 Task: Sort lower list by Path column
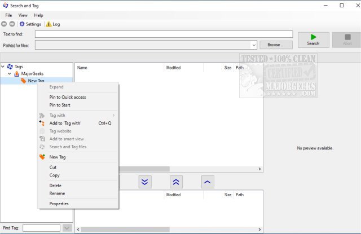pos(248,195)
